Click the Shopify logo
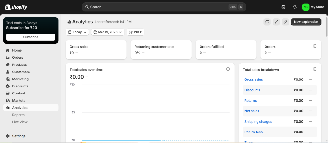This screenshot has width=328, height=143. coord(16,7)
